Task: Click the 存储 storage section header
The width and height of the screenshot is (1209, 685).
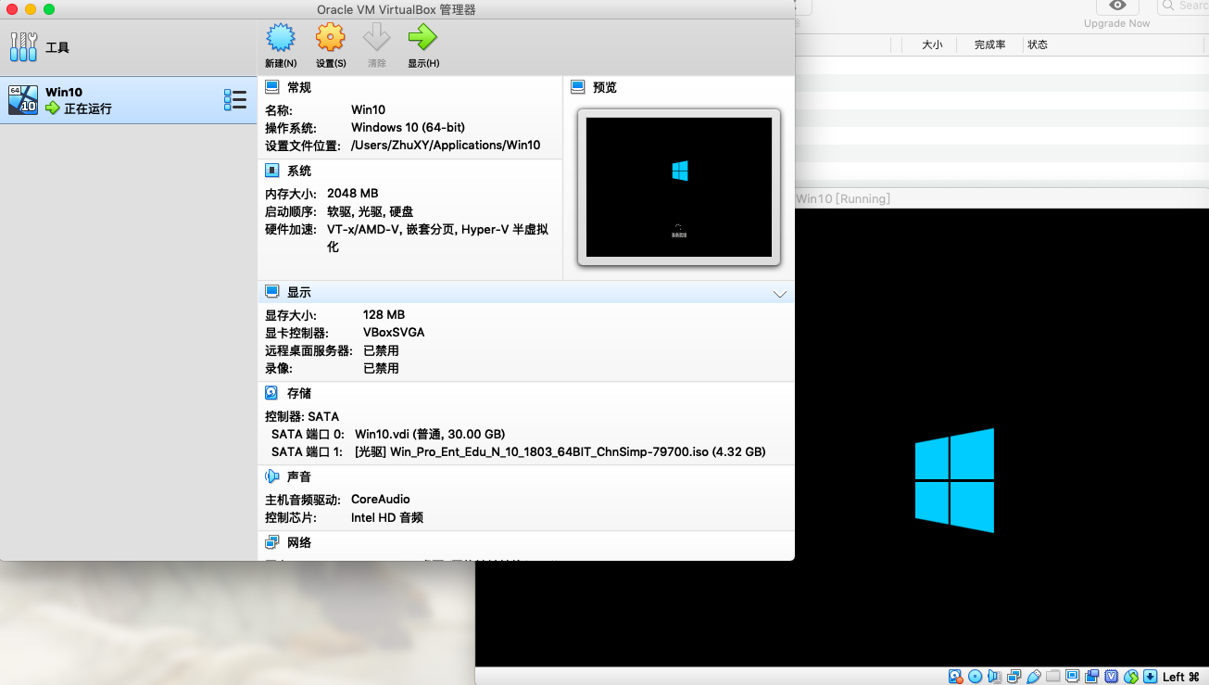Action: tap(298, 393)
